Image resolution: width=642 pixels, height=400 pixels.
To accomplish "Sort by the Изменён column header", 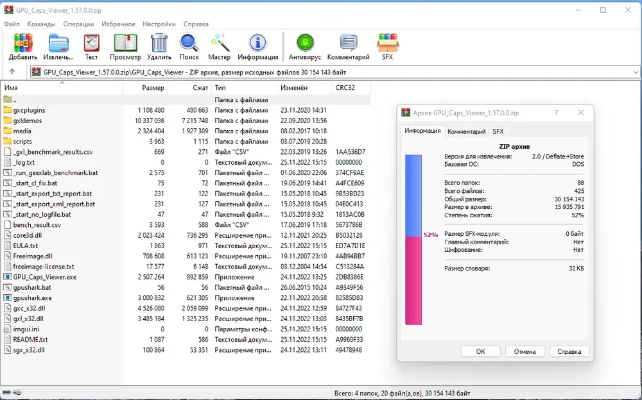I will pos(304,88).
